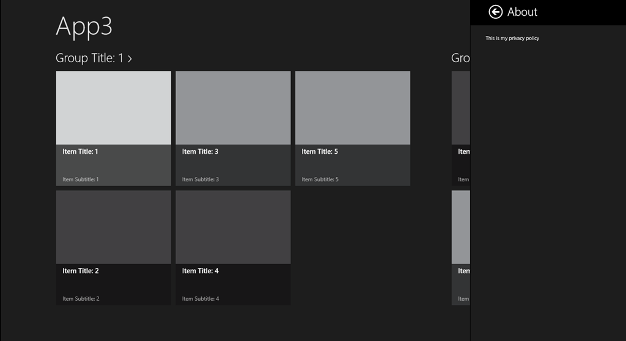Open the Item Title: 3 tile image
This screenshot has width=626, height=341.
pos(233,108)
